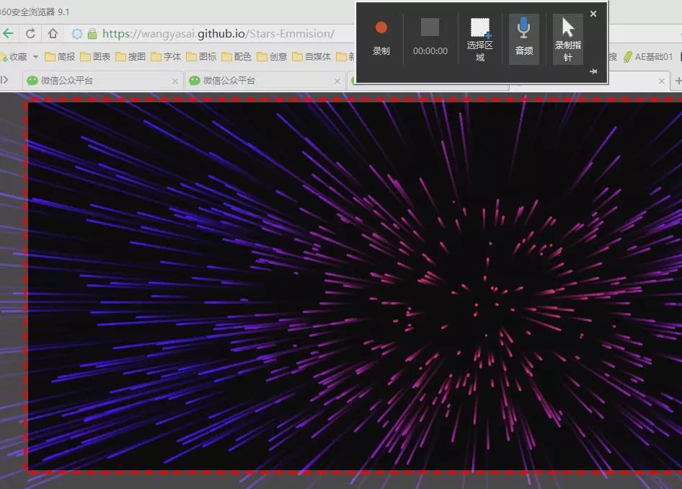Add a new browser tab

pos(678,81)
